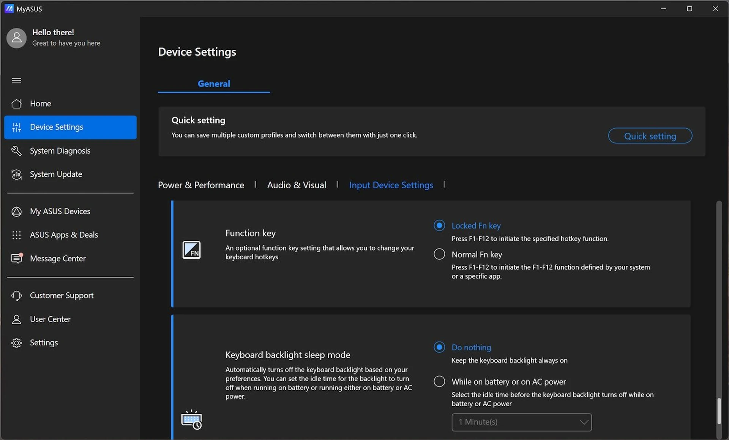Screen dimensions: 729x440
Task: Open the user profile avatar
Action: (x=16, y=38)
